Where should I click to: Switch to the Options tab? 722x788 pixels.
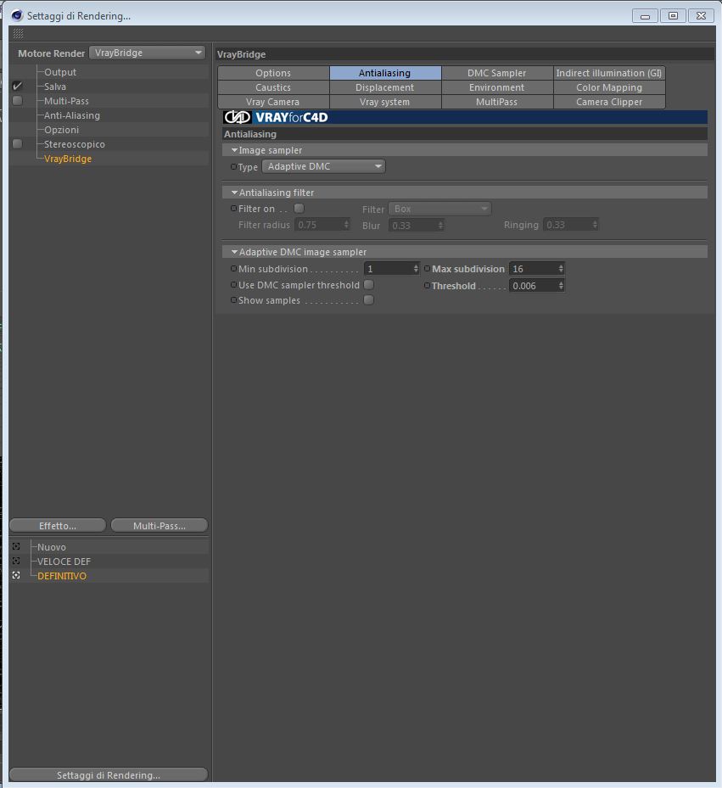click(273, 73)
